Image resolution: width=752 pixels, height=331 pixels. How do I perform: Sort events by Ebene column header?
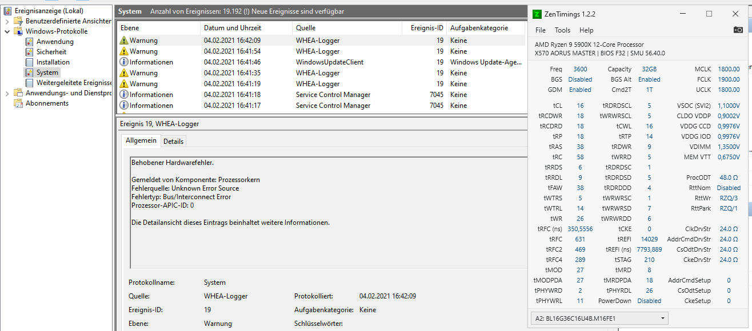click(158, 28)
